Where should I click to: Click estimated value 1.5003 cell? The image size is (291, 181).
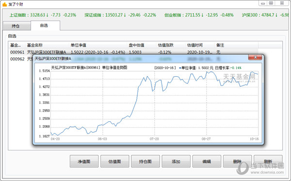pyautogui.click(x=135, y=52)
